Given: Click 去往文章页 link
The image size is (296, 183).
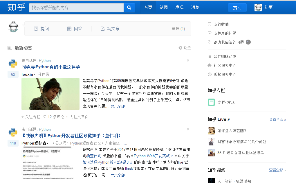Looking at the screenshot, I should (x=79, y=117).
